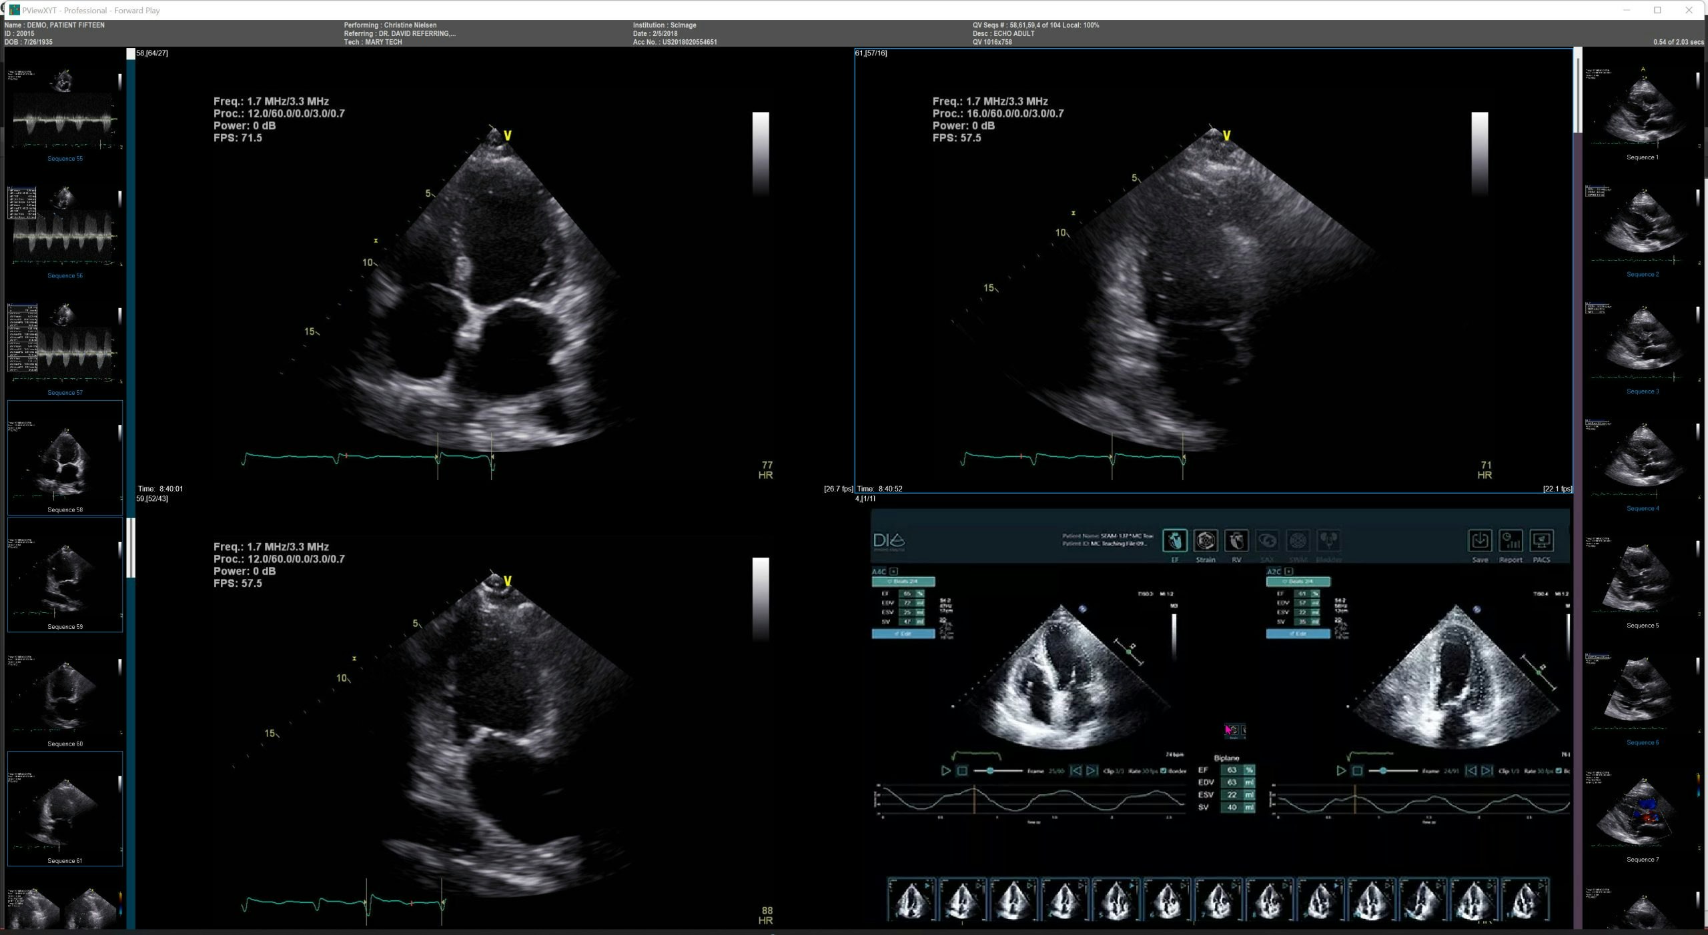Step to next frame in A2C view
Screen dimensions: 1708x935
point(1487,771)
